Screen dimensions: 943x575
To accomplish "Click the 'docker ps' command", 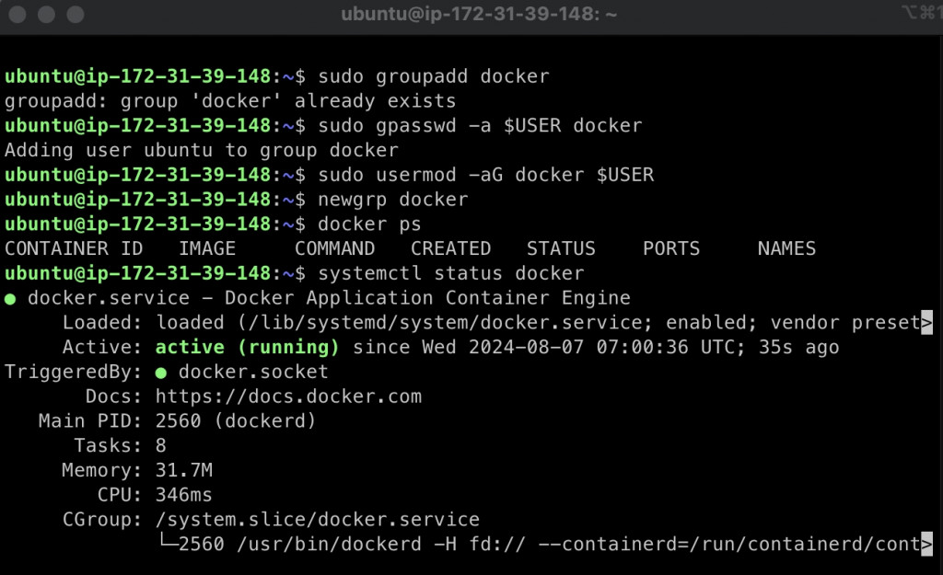I will point(369,224).
